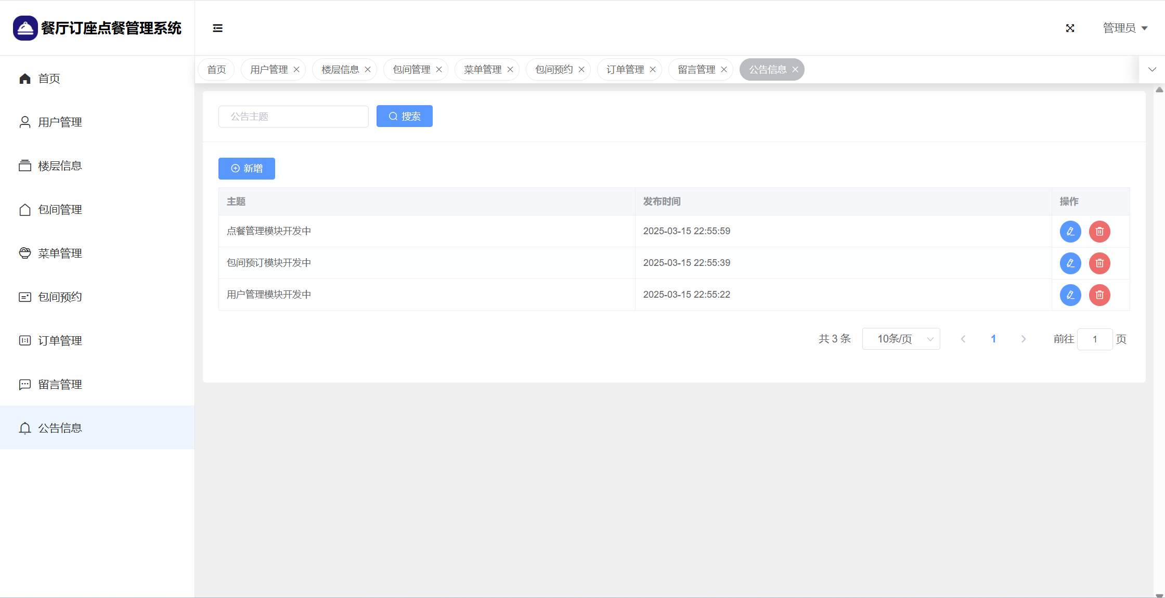The height and width of the screenshot is (598, 1165).
Task: Open 留言管理 sidebar item
Action: 60,385
